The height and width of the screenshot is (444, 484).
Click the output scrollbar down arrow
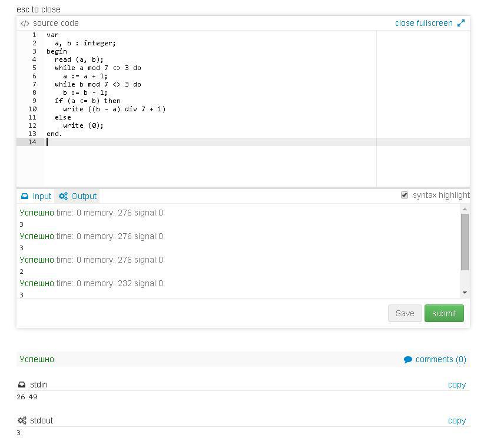pyautogui.click(x=465, y=293)
